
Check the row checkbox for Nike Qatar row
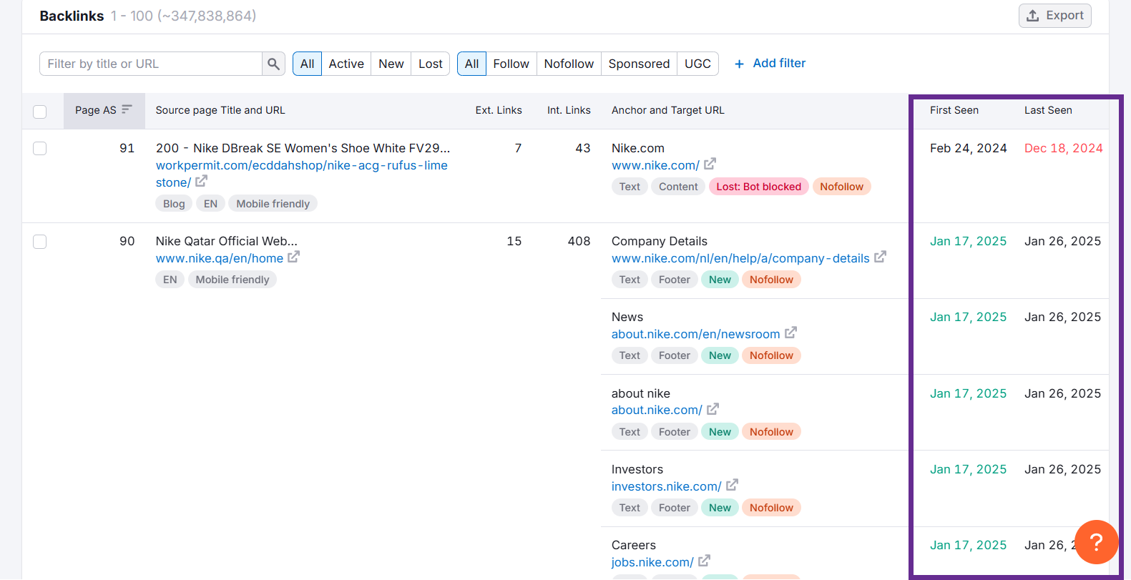point(40,242)
